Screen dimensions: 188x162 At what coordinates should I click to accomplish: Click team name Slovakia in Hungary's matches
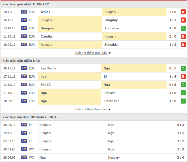(x=111, y=45)
